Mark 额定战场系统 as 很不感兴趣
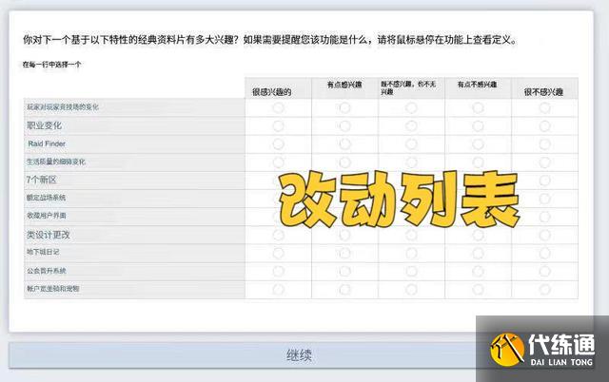The image size is (609, 382). point(544,198)
